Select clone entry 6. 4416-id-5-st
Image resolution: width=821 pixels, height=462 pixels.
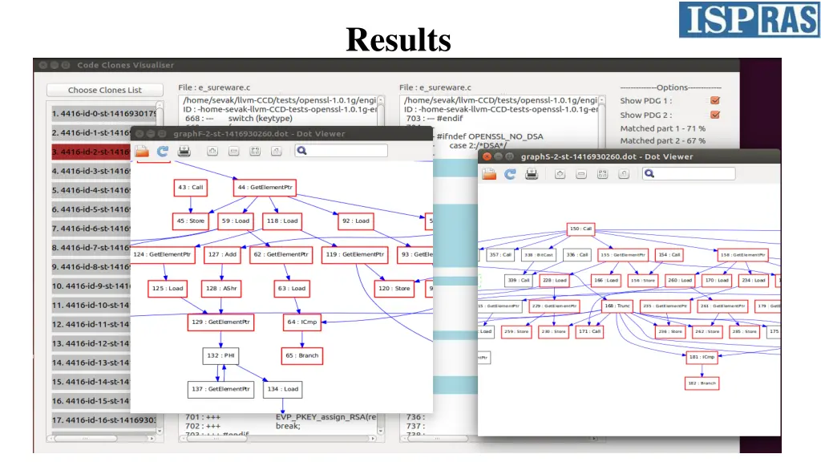pos(91,209)
